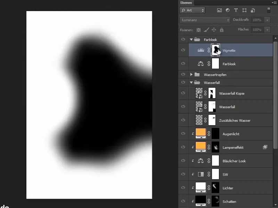Image resolution: width=278 pixels, height=208 pixels.
Task: Hide the Augenlicht layer
Action: coord(183,133)
